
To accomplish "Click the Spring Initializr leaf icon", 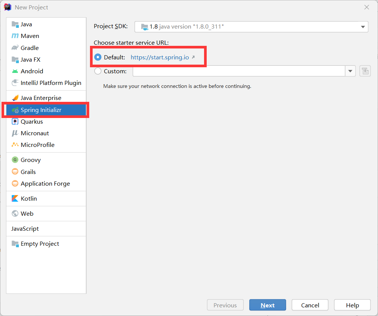I will (15, 110).
